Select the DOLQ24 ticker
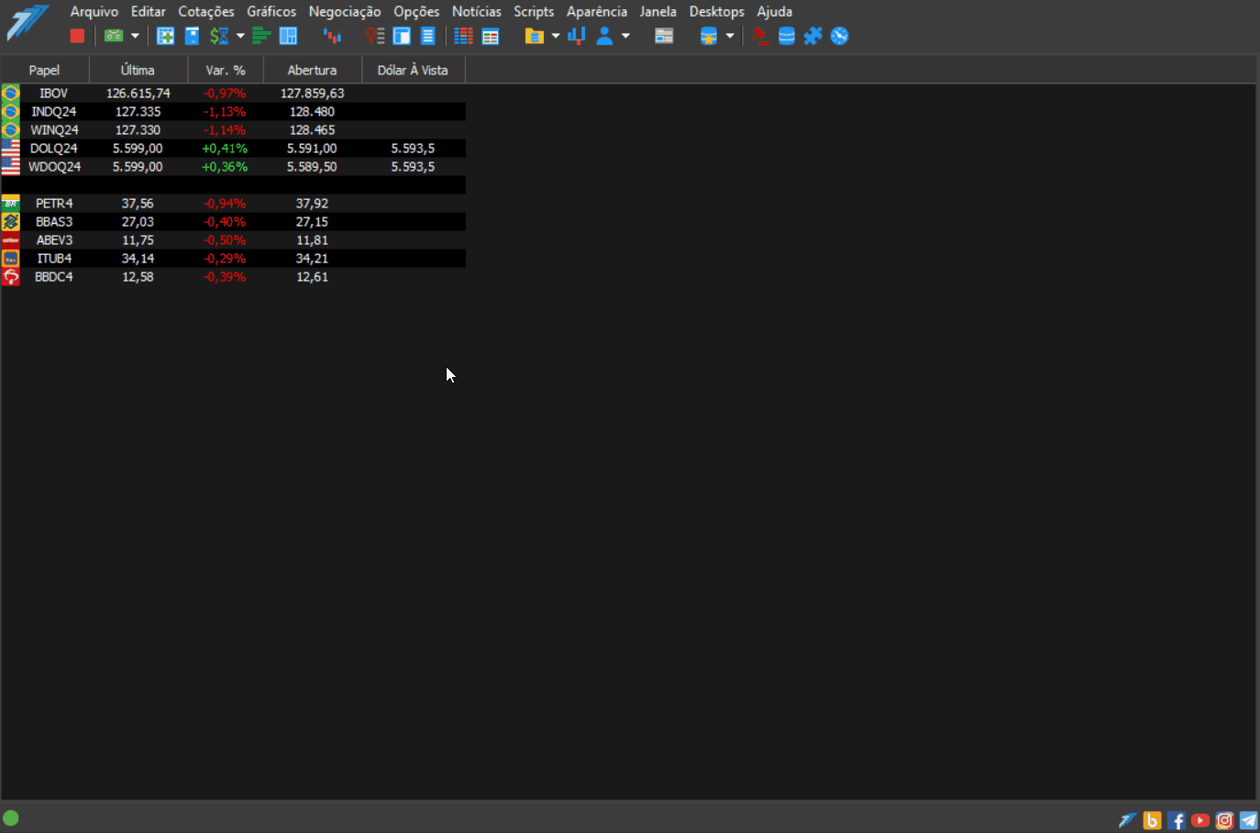1260x833 pixels. point(54,149)
